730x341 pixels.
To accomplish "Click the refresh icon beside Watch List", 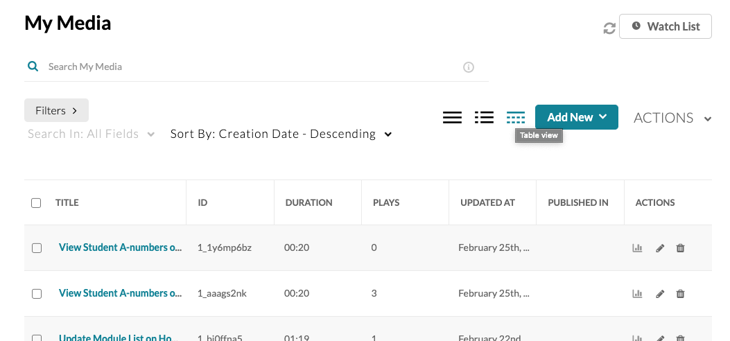I will point(609,28).
